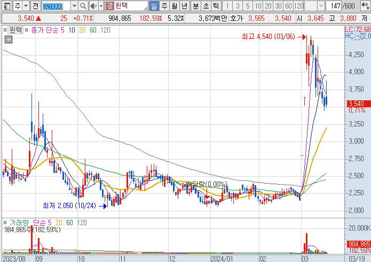This screenshot has height=262, width=371.
Task: Open the data grid table icon
Action: point(9,39)
